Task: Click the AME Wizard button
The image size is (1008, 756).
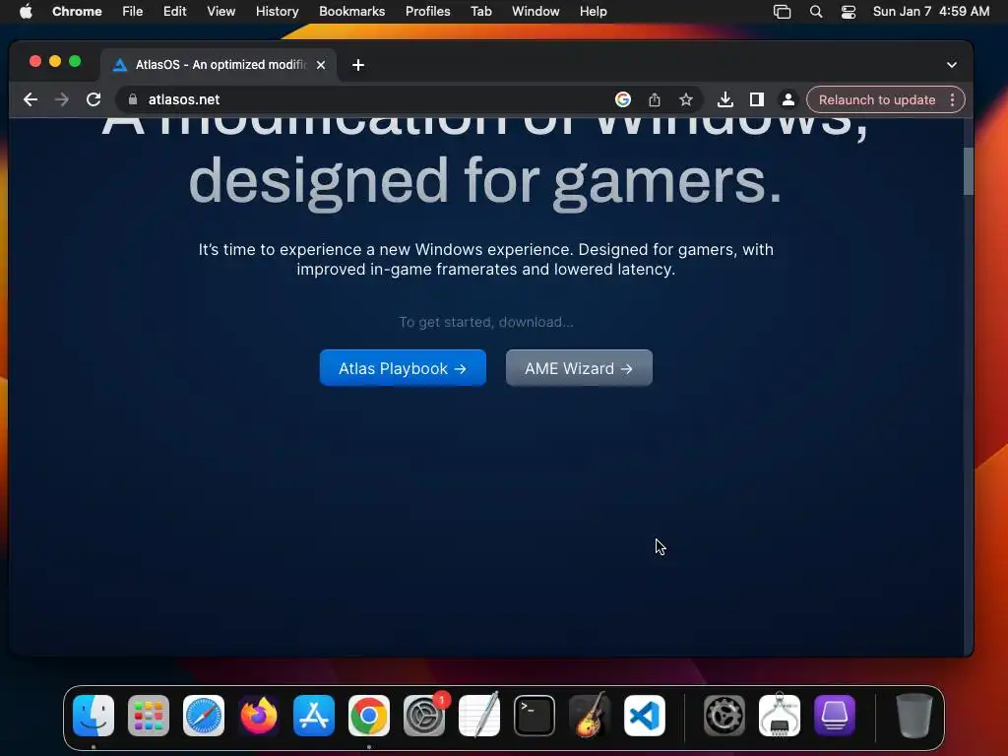Action: click(579, 368)
